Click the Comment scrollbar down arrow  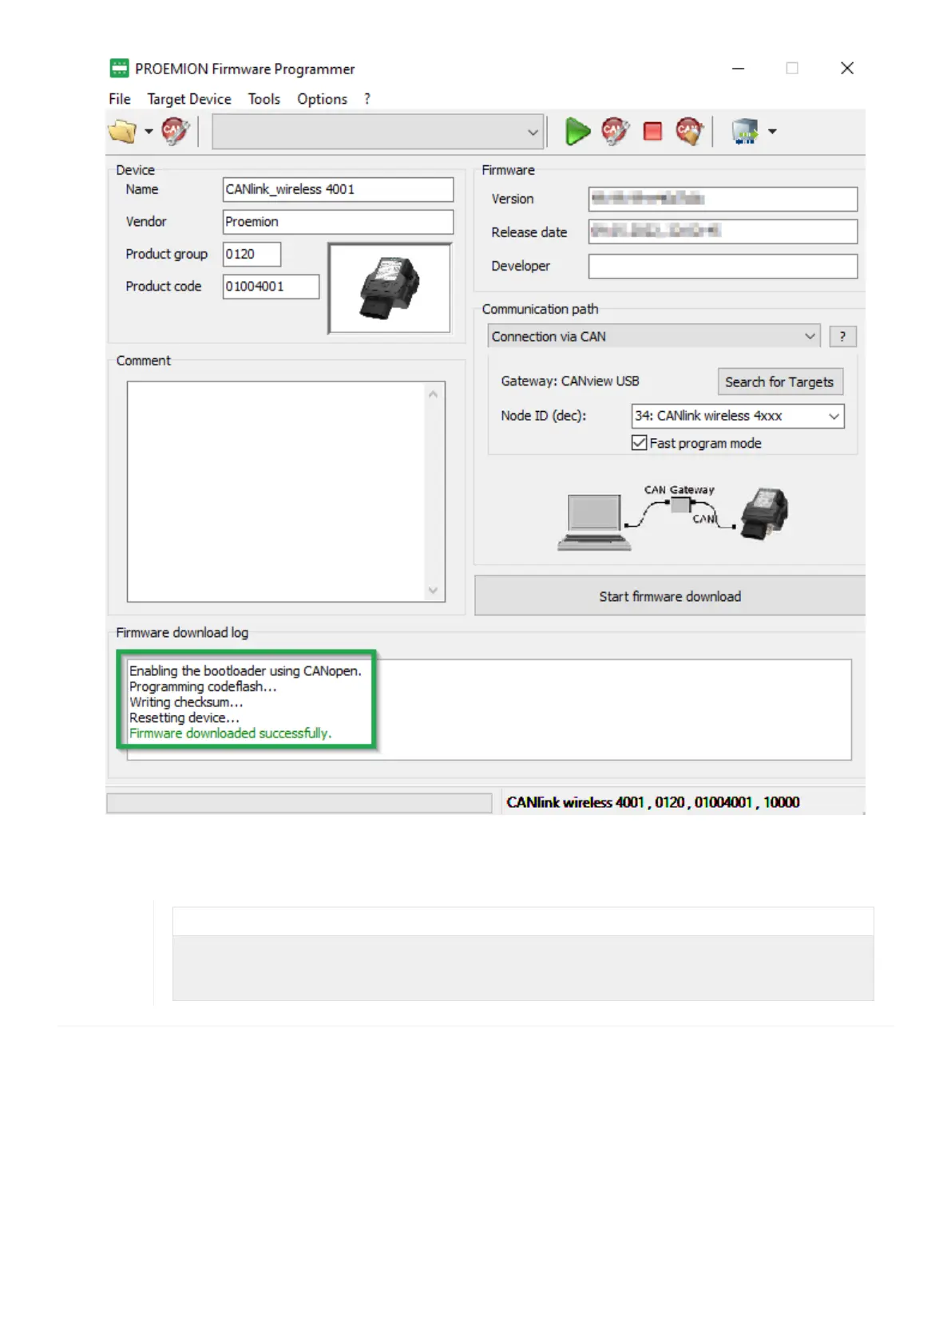tap(433, 591)
